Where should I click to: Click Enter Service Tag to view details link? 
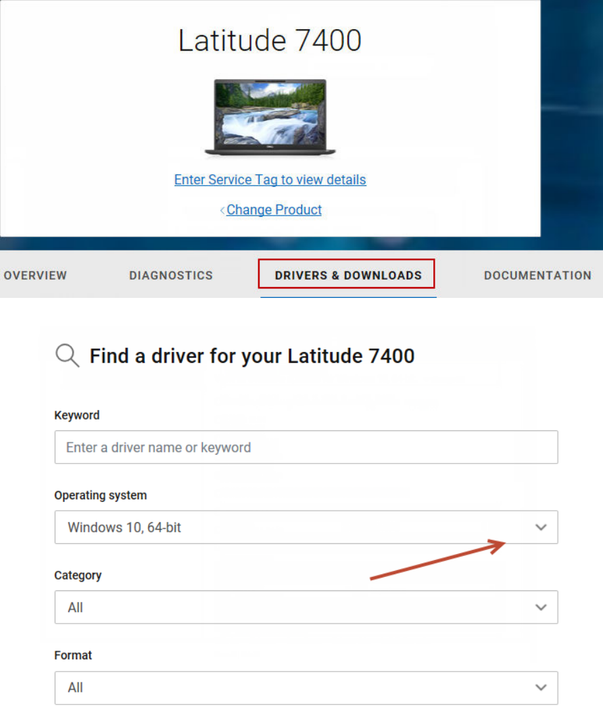[x=270, y=180]
